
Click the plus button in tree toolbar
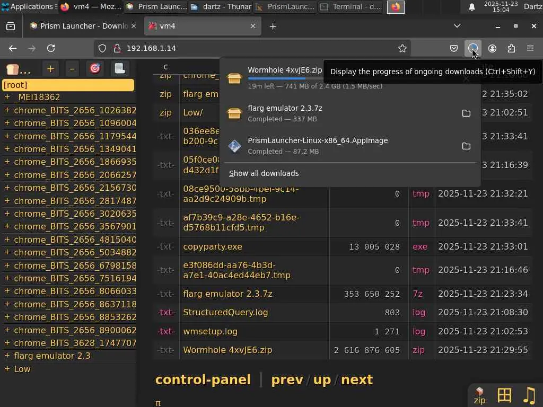coord(50,69)
